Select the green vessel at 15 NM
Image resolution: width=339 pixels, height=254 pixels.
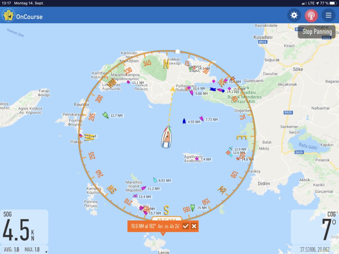192,207
